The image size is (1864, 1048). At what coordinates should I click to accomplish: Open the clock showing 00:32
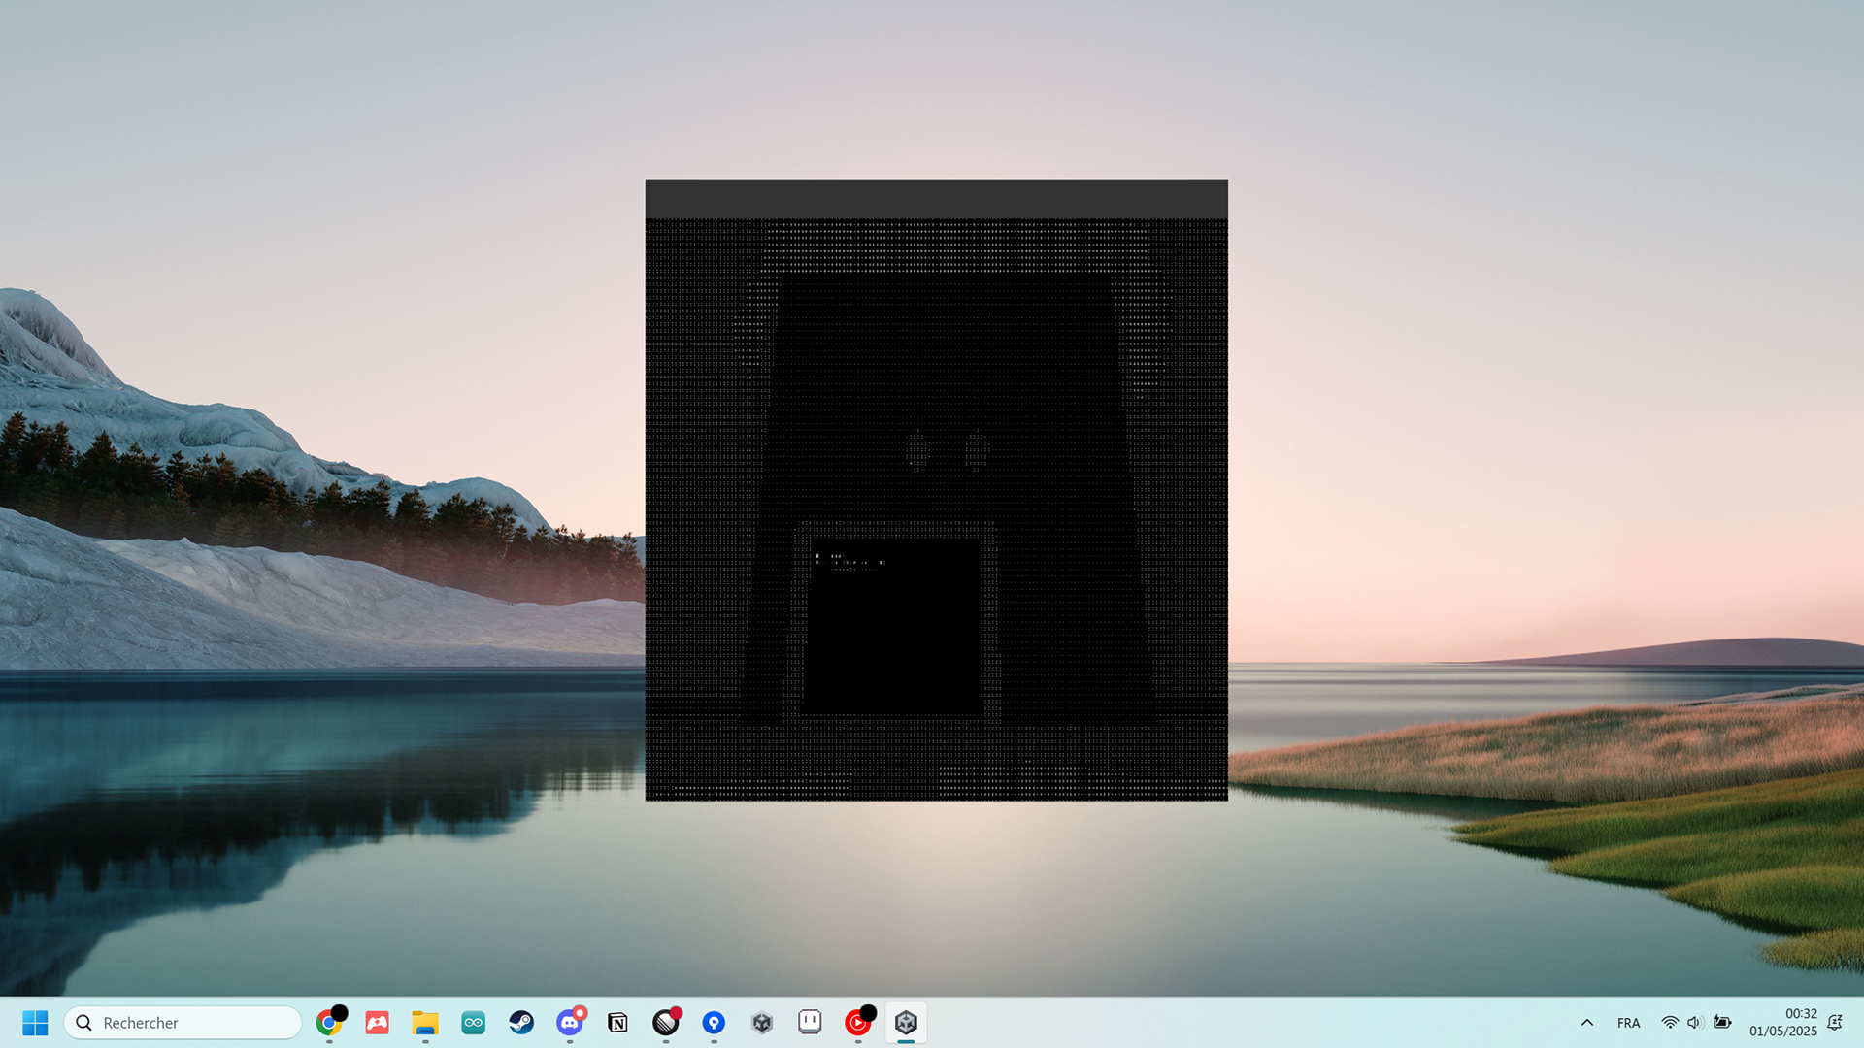point(1783,1023)
